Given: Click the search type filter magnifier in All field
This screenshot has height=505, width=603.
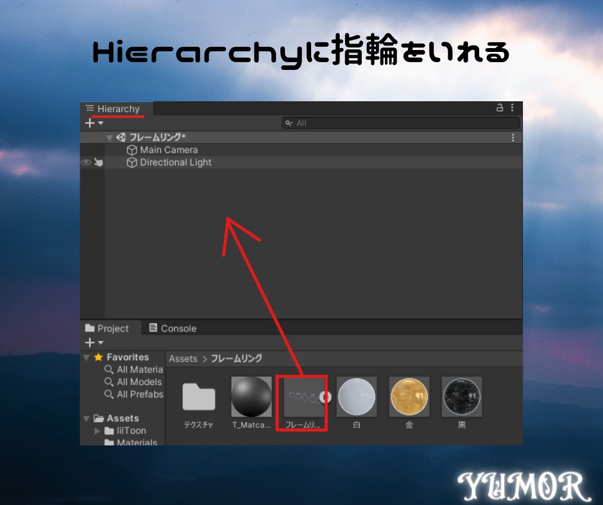Looking at the screenshot, I should coord(289,122).
